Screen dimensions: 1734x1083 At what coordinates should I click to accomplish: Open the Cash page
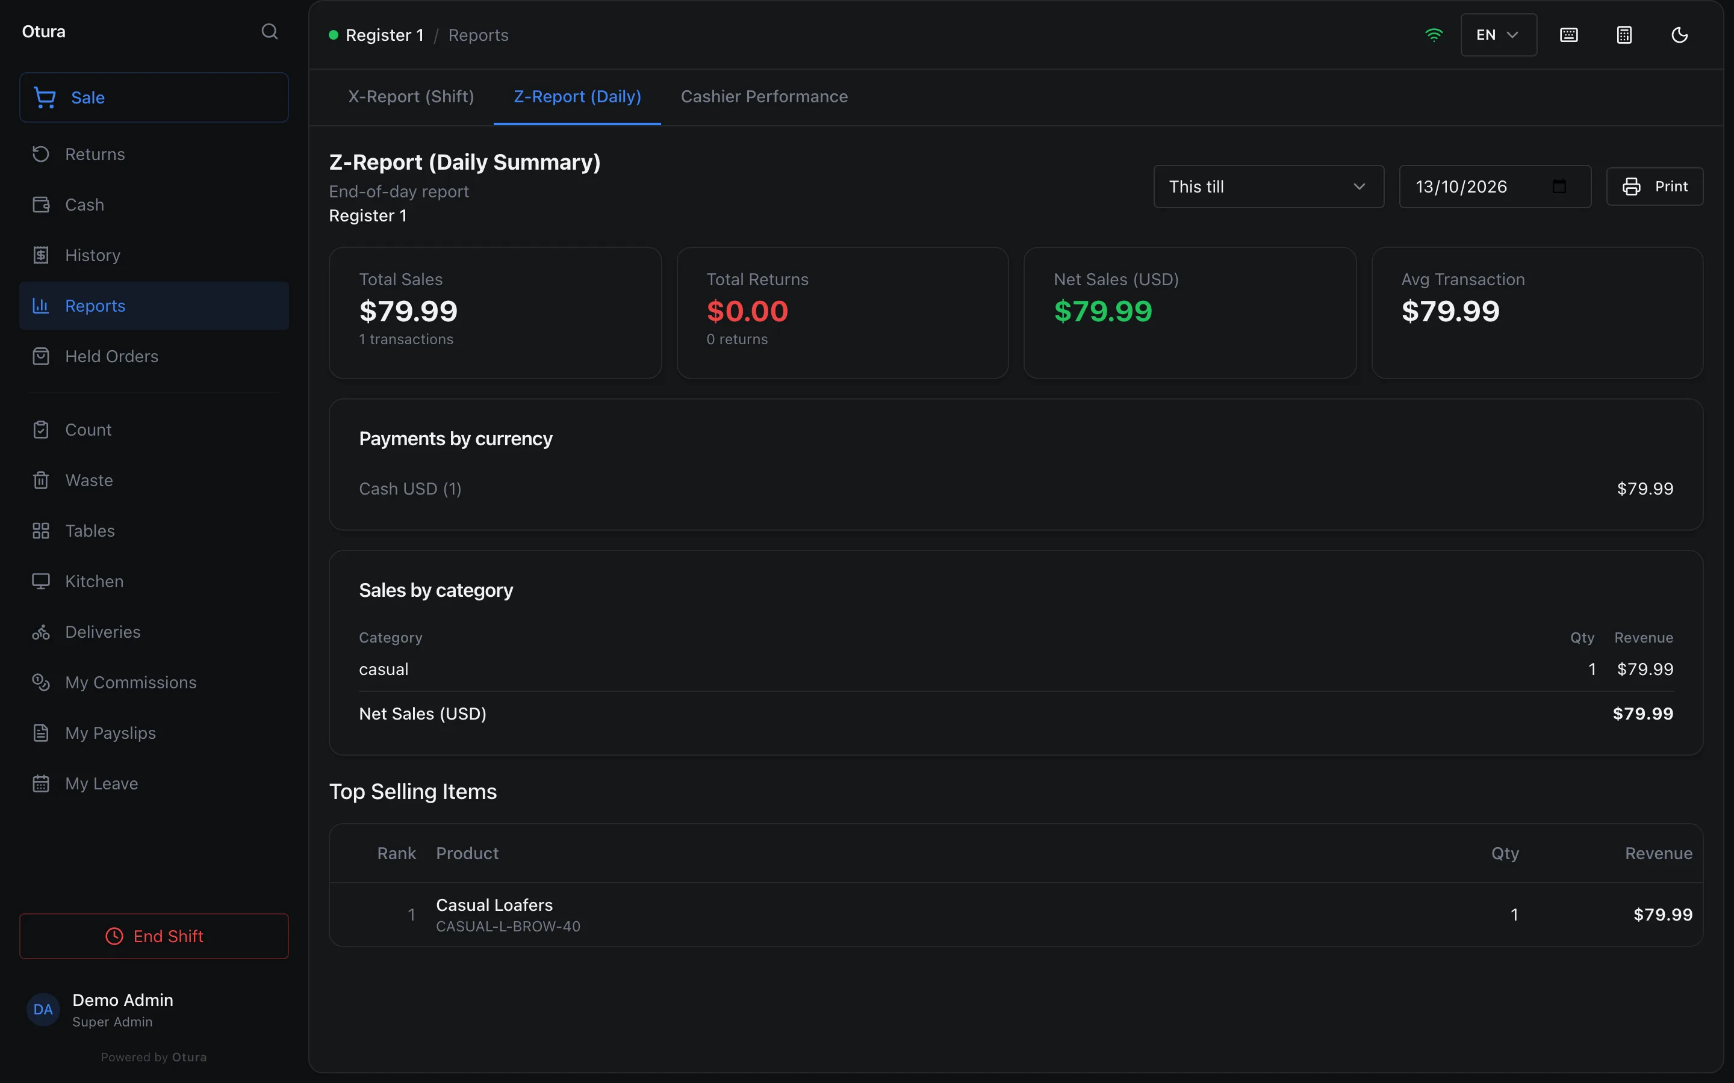(x=154, y=205)
